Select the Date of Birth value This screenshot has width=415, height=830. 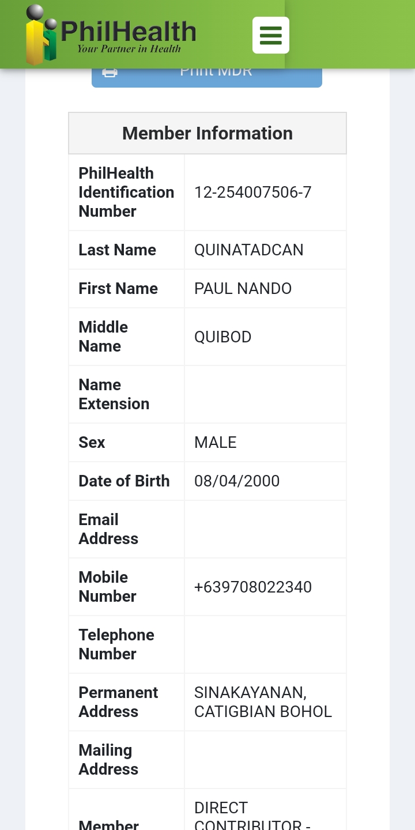pos(236,481)
